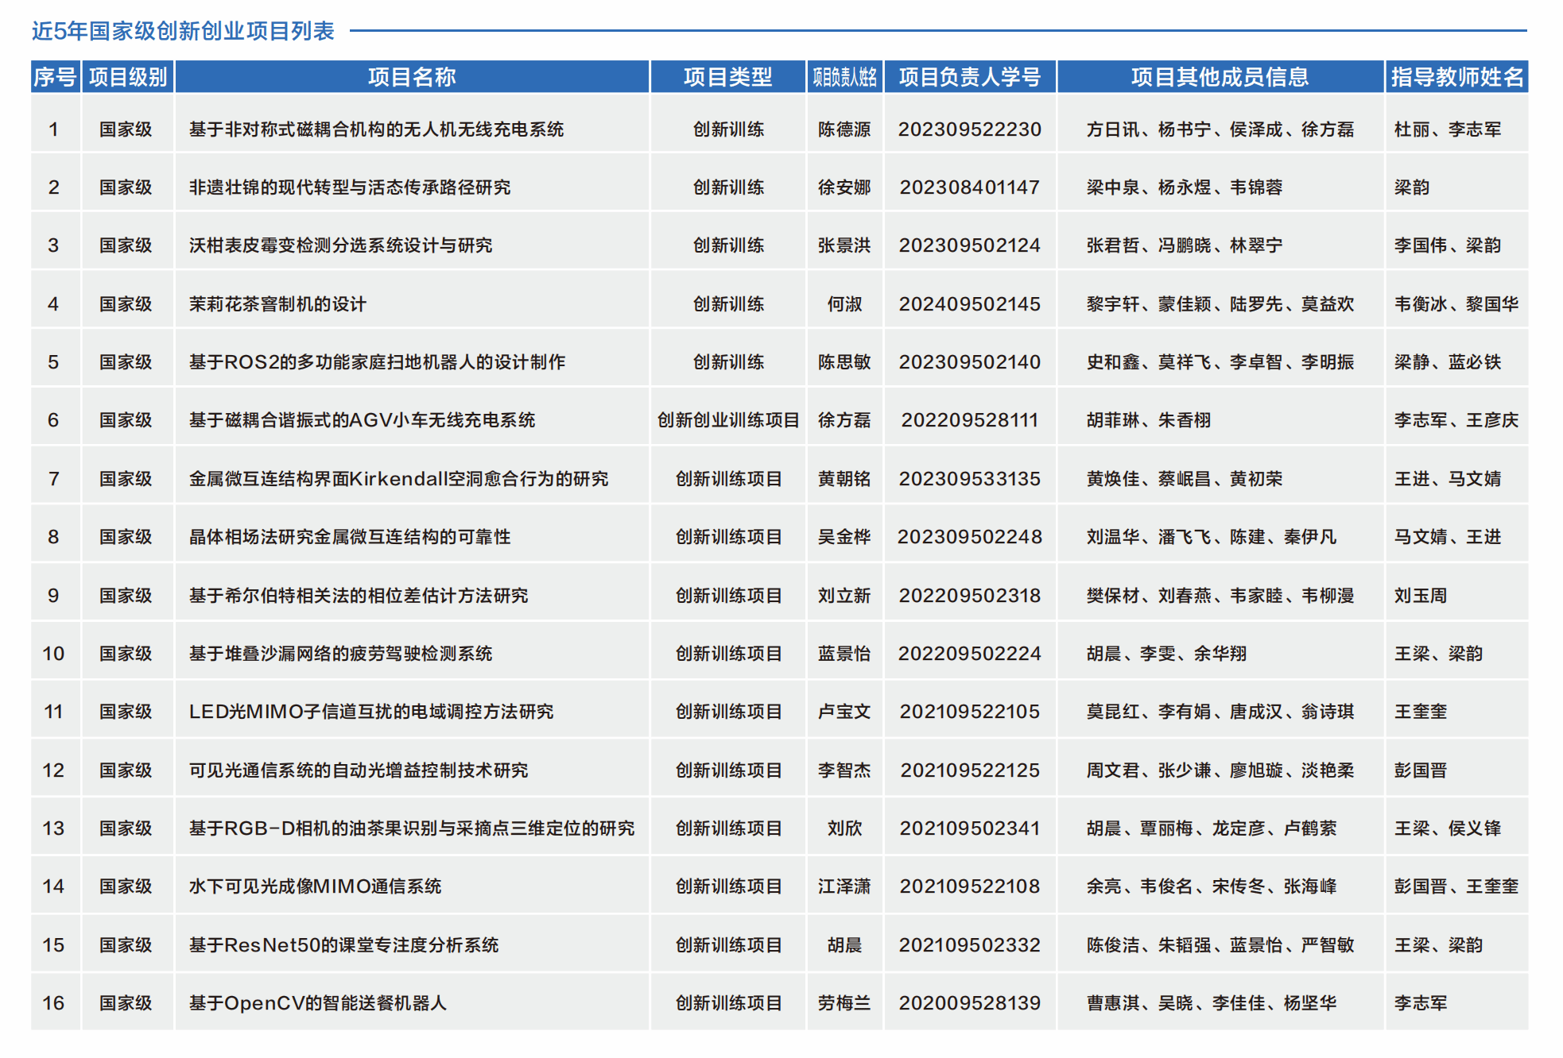Screen dimensions: 1563x1058
Task: Click project 沃柑表皮霉变检测分选系统设计与研究
Action: tap(340, 245)
